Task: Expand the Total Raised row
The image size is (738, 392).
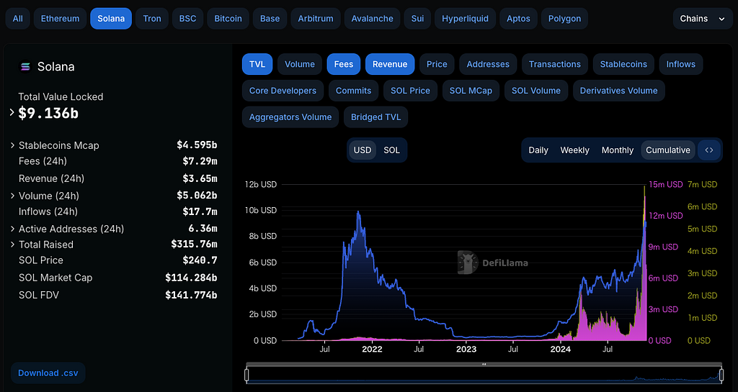Action: click(x=12, y=245)
